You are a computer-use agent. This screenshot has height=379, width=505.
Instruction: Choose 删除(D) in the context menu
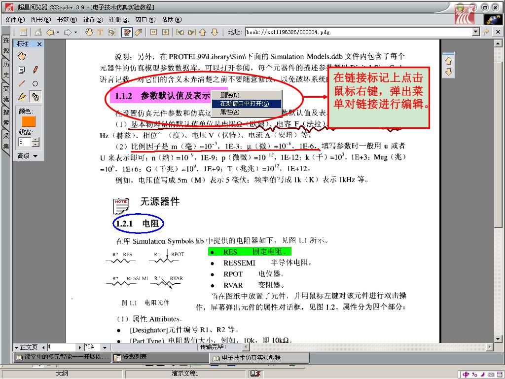(246, 95)
